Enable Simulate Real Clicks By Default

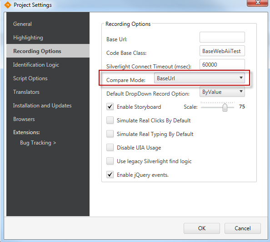coord(110,120)
